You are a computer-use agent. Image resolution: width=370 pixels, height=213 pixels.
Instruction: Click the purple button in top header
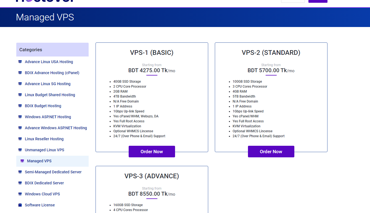318,1
